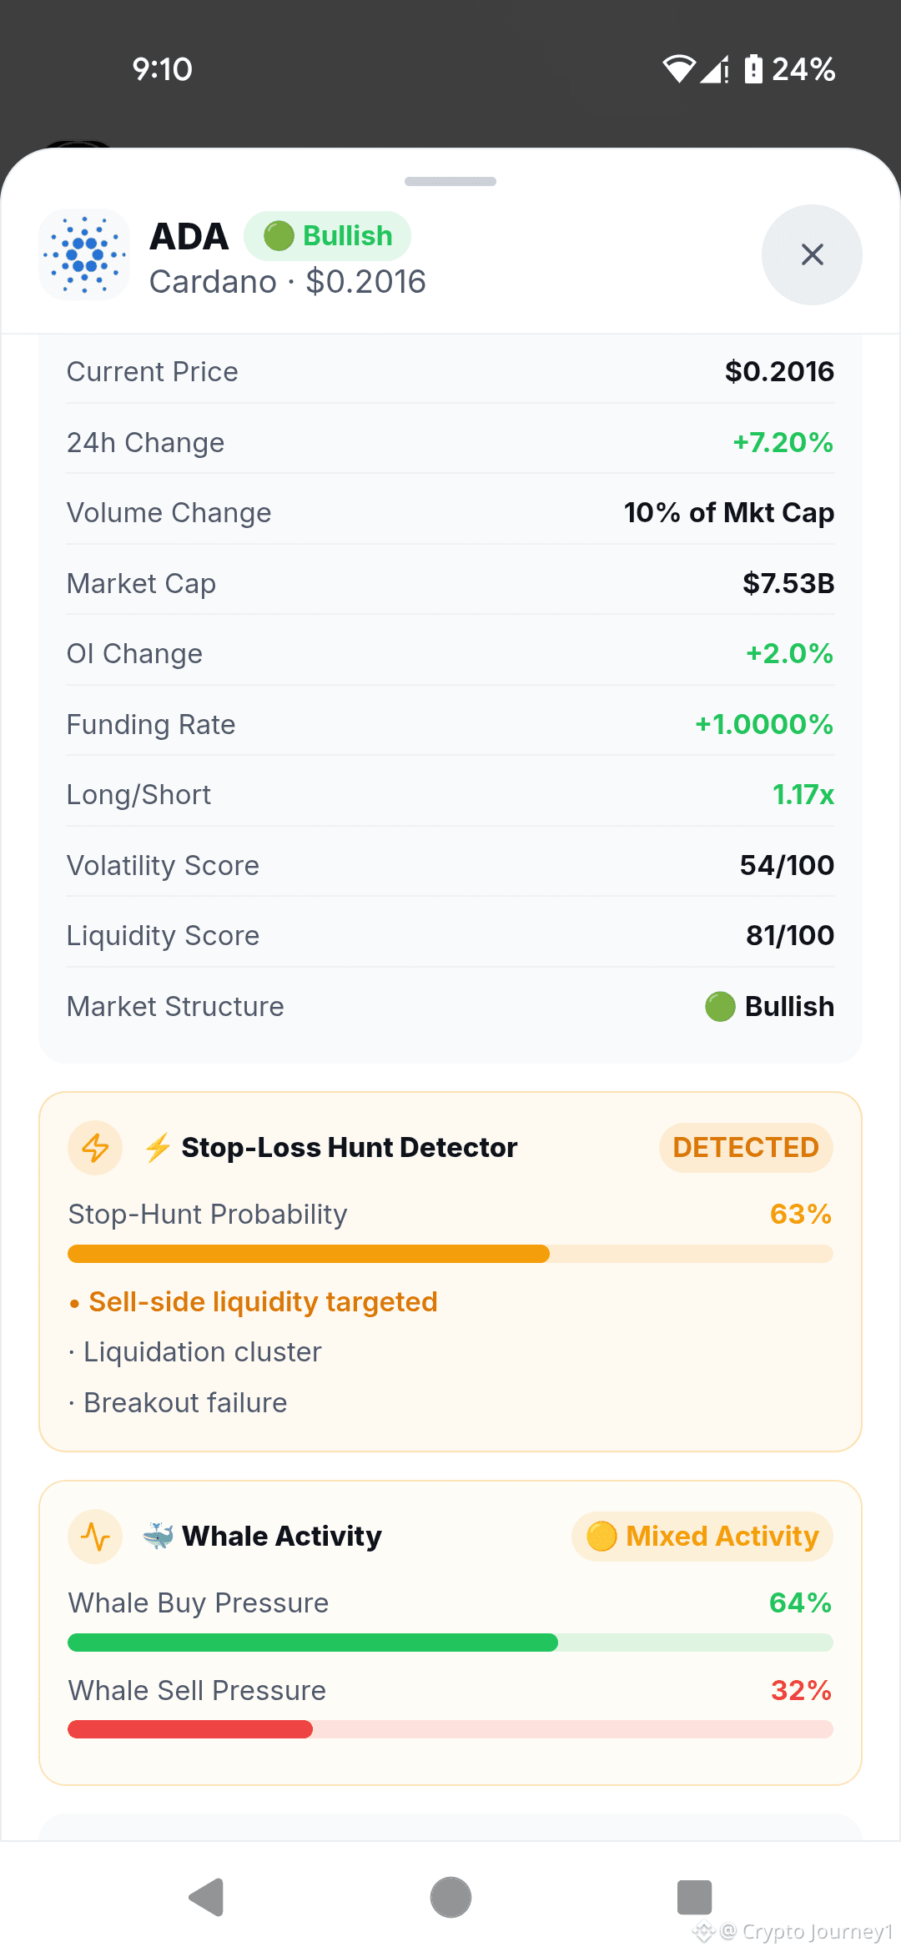The image size is (901, 1952).
Task: Tap the Stop-Hunt Probability progress bar
Action: click(450, 1254)
